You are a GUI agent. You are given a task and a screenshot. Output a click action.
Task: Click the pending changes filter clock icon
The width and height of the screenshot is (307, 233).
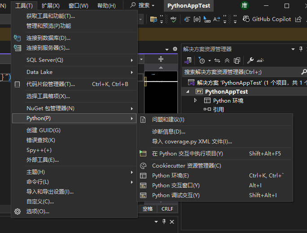202,60
